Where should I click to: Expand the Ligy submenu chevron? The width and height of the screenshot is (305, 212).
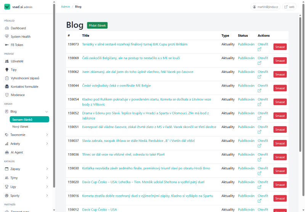click(x=47, y=186)
